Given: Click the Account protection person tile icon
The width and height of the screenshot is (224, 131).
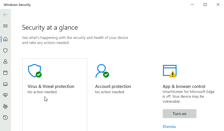Looking at the screenshot, I should (102, 71).
